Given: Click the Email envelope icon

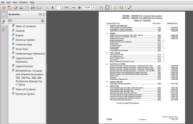Looking at the screenshot, I should pos(39,8).
